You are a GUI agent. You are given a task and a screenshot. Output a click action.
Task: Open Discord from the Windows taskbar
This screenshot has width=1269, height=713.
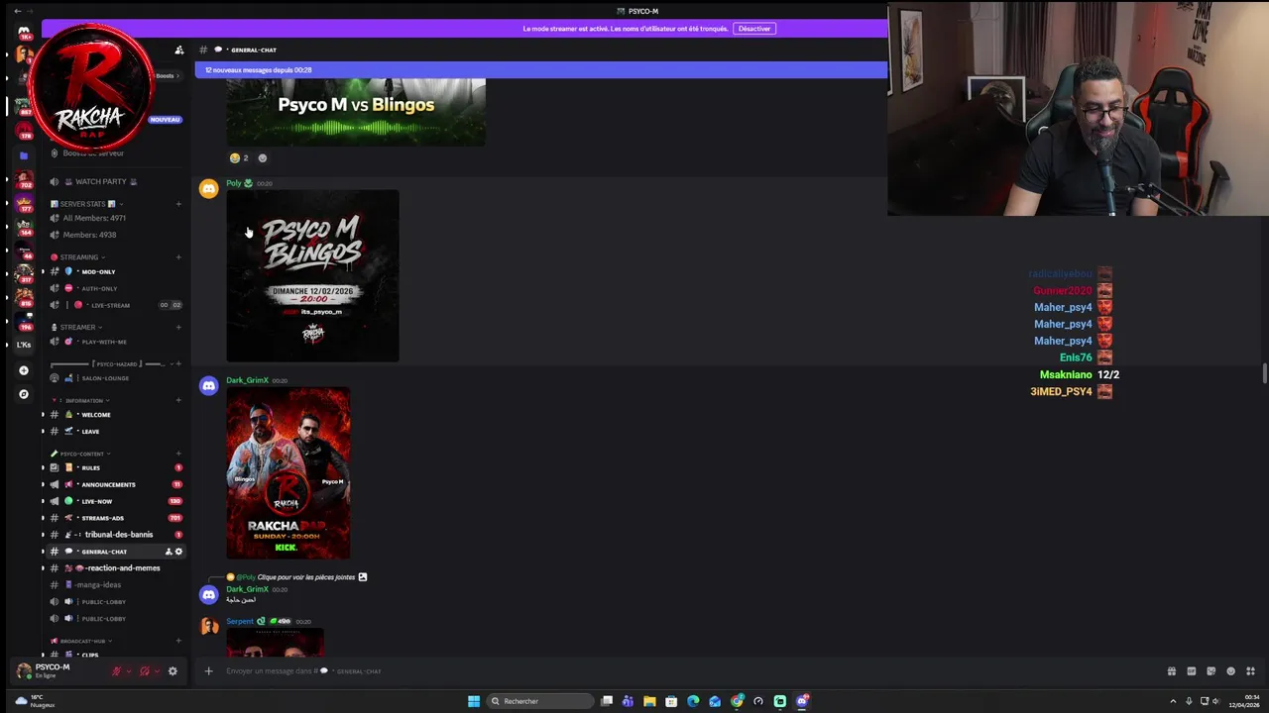click(802, 701)
